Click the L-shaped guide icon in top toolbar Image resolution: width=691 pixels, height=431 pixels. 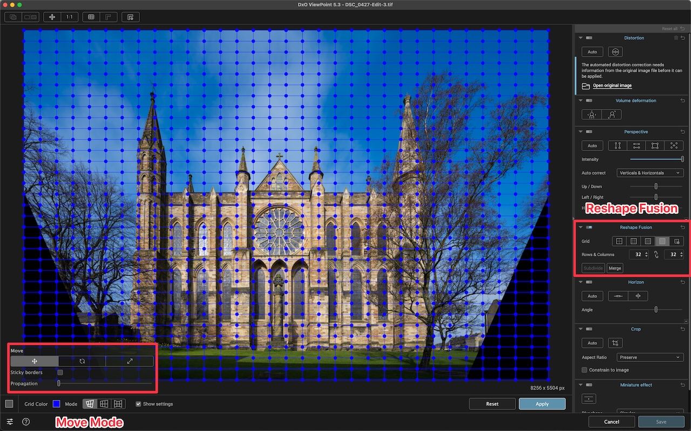tap(109, 17)
